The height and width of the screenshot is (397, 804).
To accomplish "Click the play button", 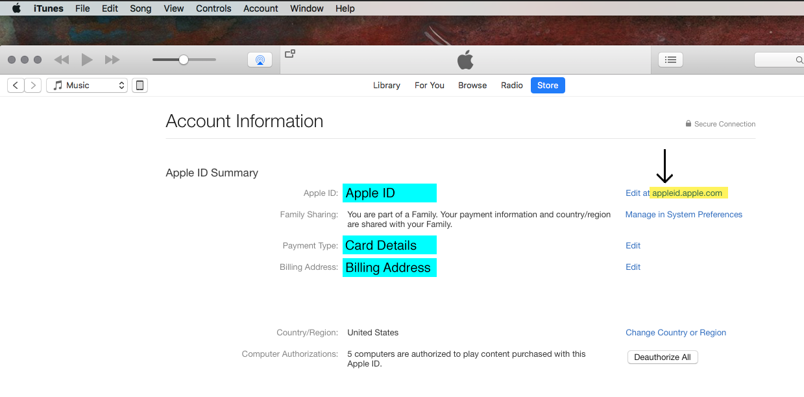I will tap(87, 60).
